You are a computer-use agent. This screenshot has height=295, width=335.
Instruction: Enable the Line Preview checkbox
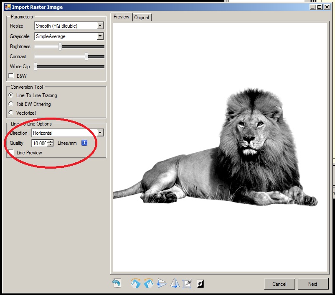[11, 152]
